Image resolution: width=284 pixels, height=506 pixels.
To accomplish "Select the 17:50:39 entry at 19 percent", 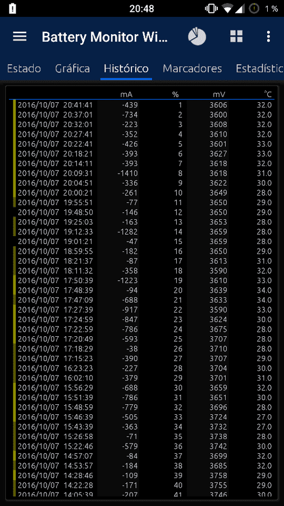I will [142, 281].
